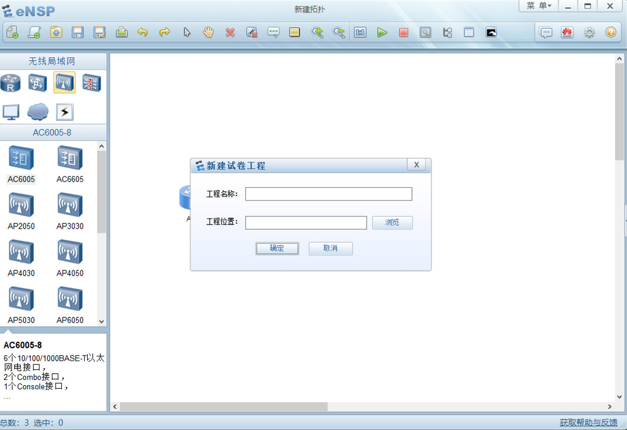Click the zoom in toolbar icon

coord(318,32)
